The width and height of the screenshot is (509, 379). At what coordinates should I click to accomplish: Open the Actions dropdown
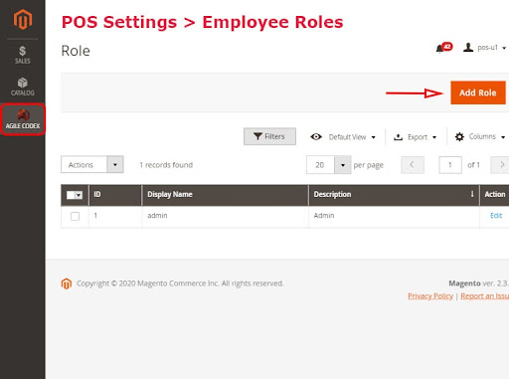tap(92, 164)
